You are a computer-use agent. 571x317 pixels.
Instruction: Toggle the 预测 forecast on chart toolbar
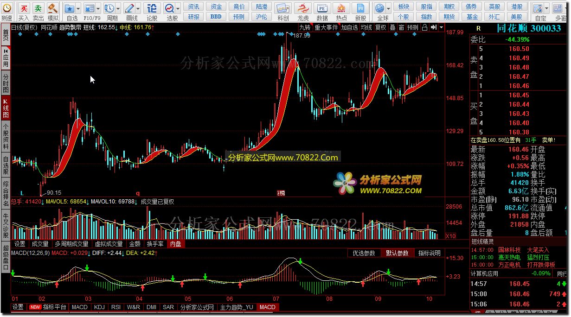[413, 27]
